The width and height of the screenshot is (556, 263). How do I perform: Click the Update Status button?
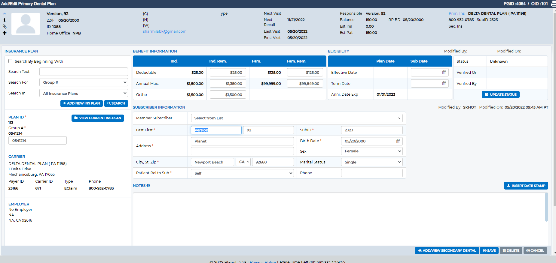click(x=500, y=94)
